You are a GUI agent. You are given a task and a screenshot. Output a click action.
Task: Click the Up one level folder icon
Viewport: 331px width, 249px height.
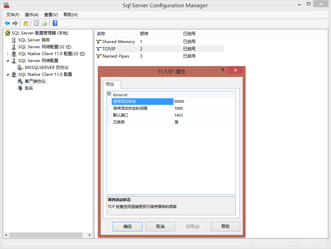click(26, 23)
